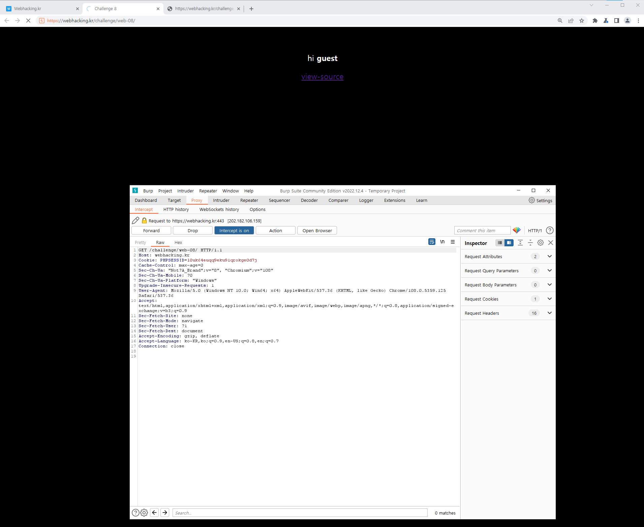Open the Repeater tool tab
This screenshot has width=644, height=527.
(x=249, y=200)
